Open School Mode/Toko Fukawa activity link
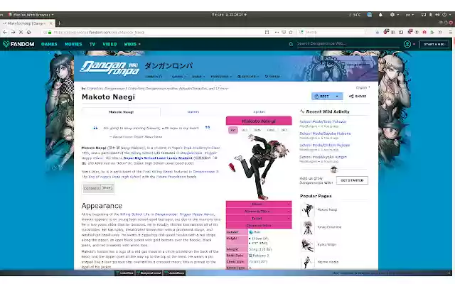The width and height of the screenshot is (455, 284). (x=323, y=121)
